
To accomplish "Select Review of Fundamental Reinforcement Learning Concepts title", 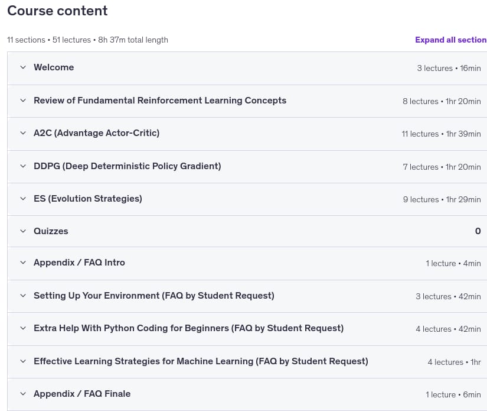I will tap(160, 100).
